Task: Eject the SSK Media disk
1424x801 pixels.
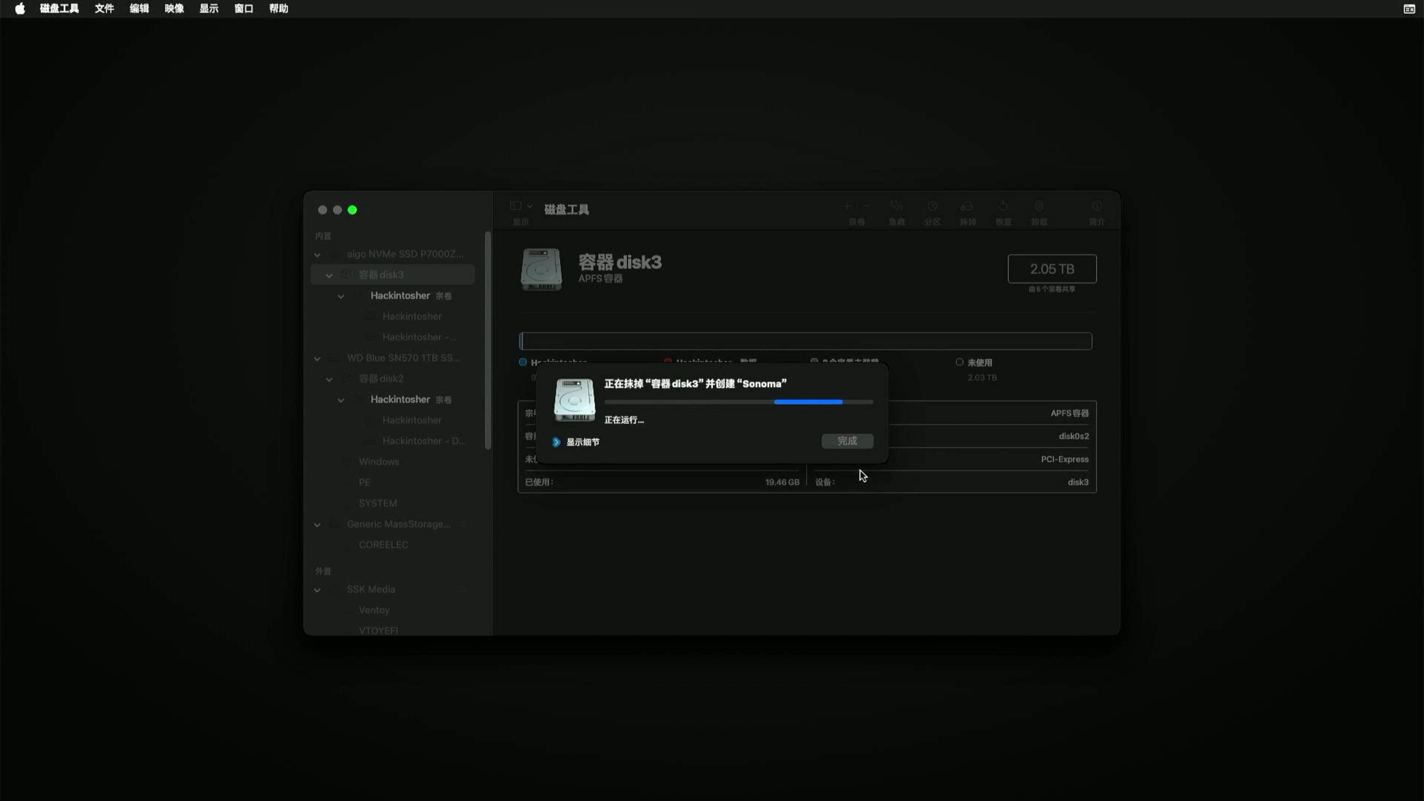Action: click(x=463, y=589)
